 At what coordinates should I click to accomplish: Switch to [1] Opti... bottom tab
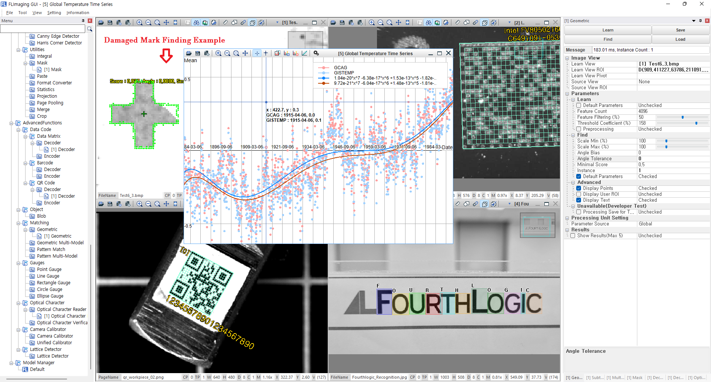coord(697,378)
